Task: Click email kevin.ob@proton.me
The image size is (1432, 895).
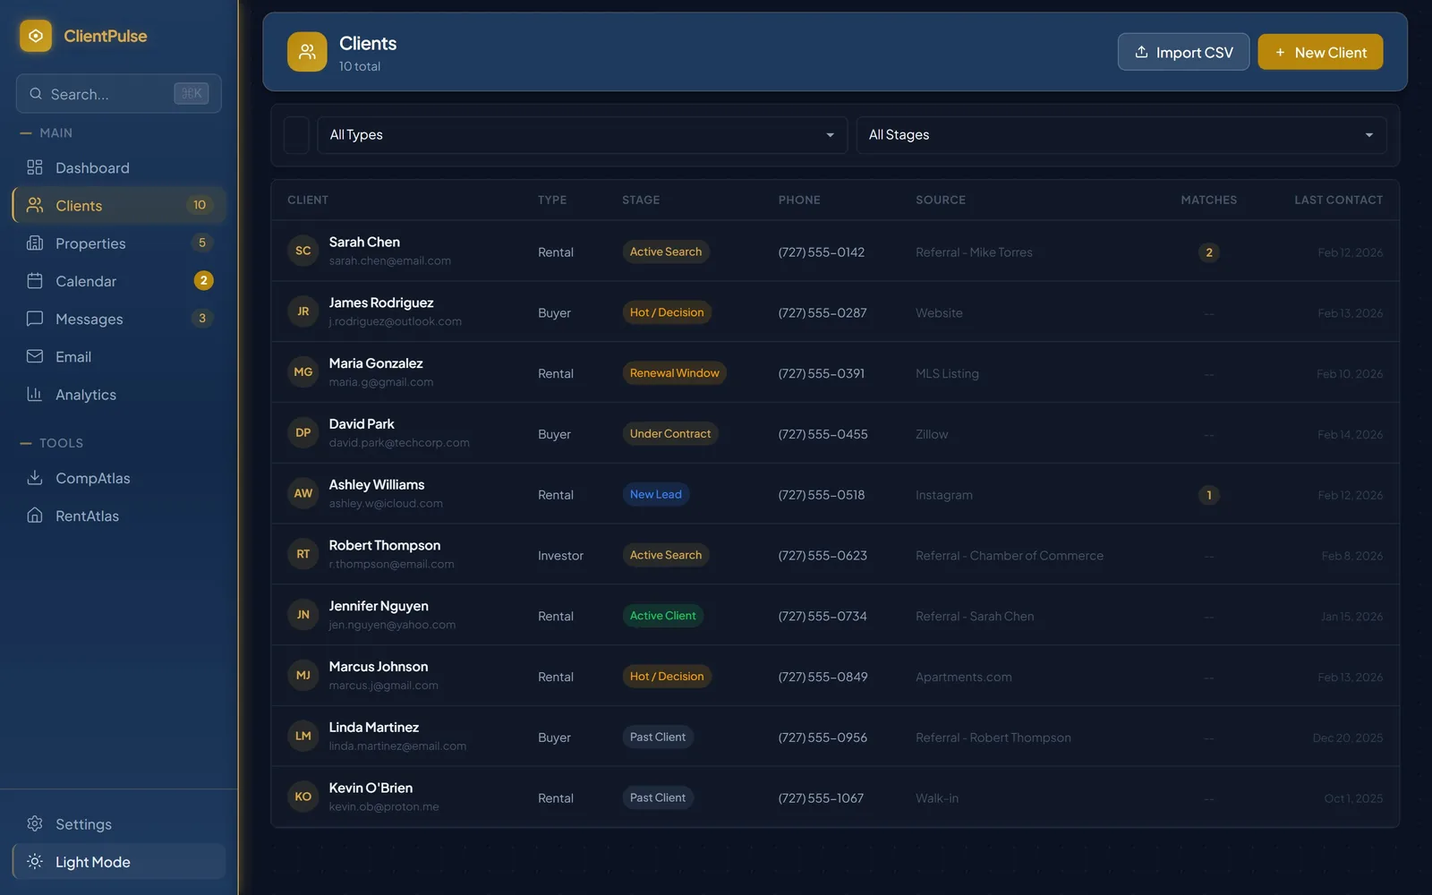Action: [x=383, y=806]
